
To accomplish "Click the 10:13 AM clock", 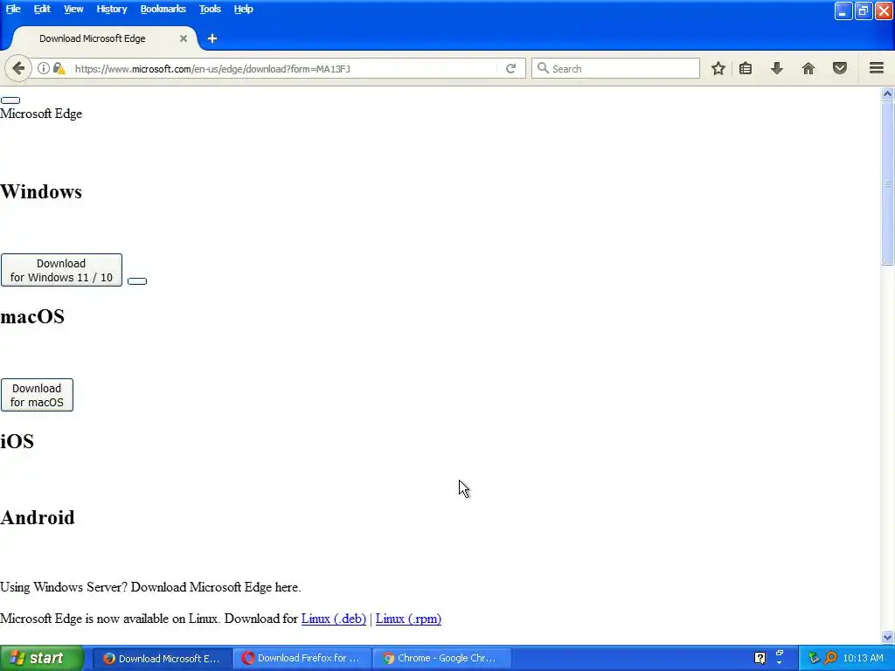I will (863, 658).
